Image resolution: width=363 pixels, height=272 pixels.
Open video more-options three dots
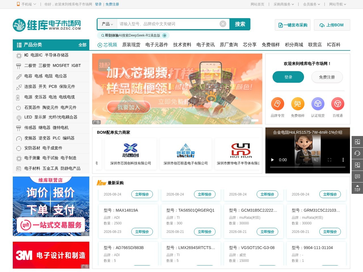343,160
